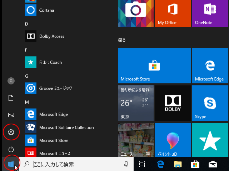Open the Documents icon in Start sidebar

11,98
